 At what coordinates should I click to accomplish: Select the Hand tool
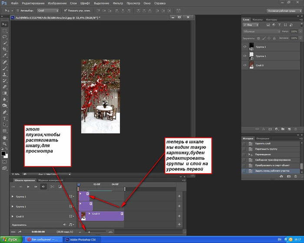(x=4, y=138)
